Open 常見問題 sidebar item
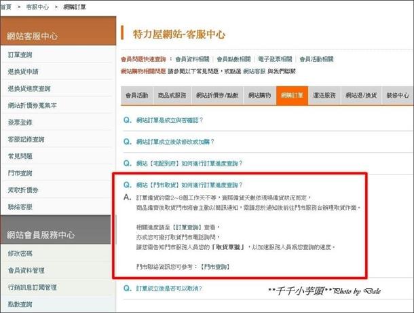 tap(20, 156)
